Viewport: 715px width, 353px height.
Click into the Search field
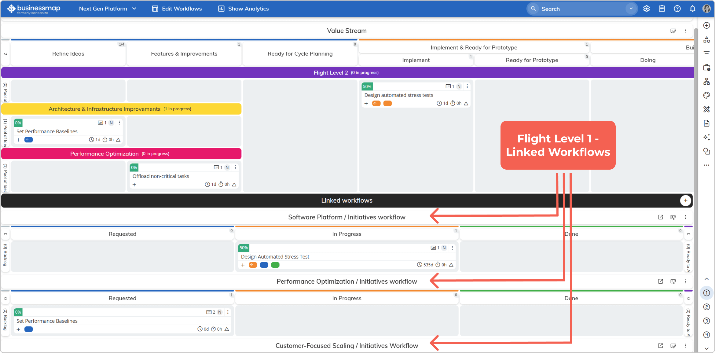574,8
